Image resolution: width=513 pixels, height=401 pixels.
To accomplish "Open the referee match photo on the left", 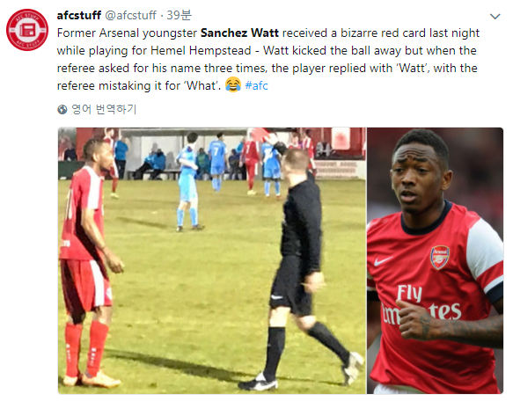I will pyautogui.click(x=212, y=260).
